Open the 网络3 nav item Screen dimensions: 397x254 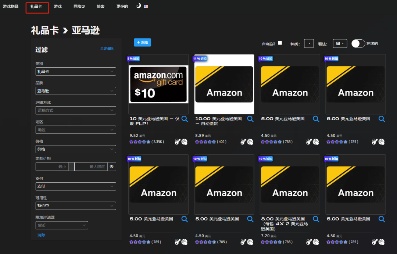point(79,6)
